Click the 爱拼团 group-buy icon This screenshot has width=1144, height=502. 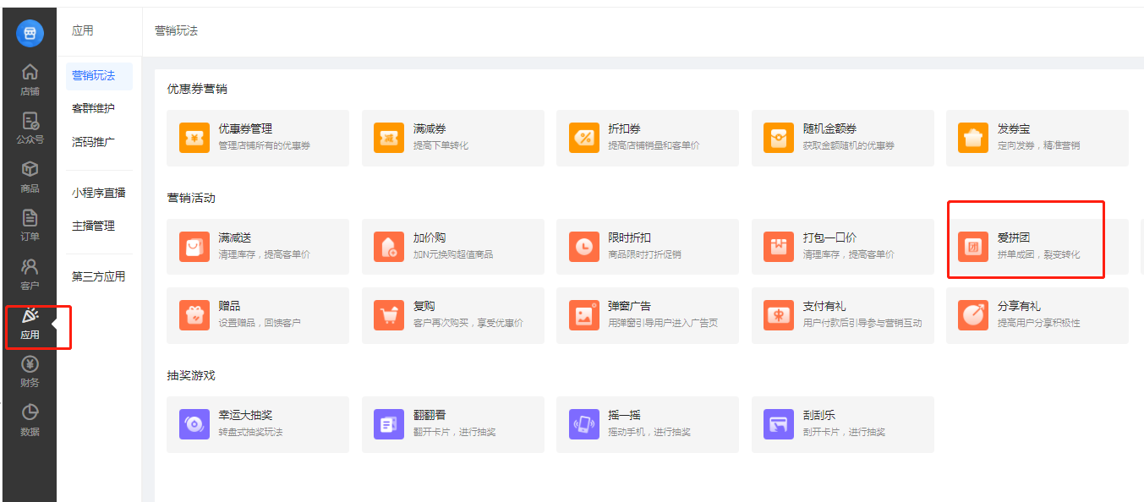pos(972,247)
